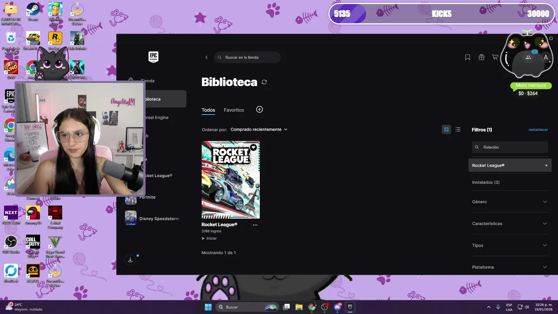Open the Lethal Company desktop shortcut
The image size is (558, 314).
click(x=55, y=218)
